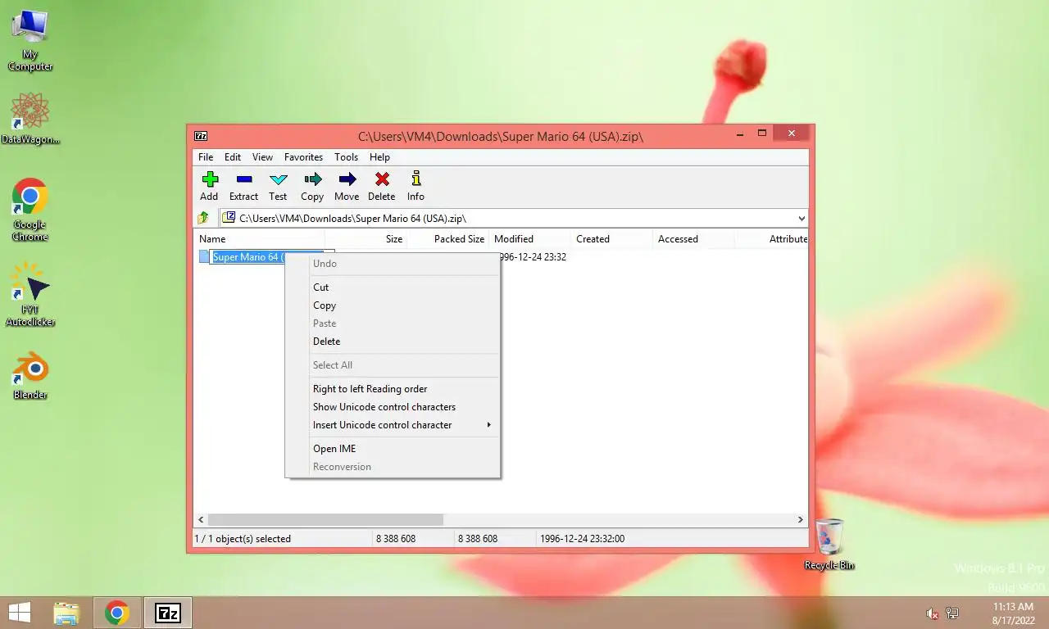The height and width of the screenshot is (629, 1049).
Task: Open the address path dropdown arrow
Action: pyautogui.click(x=802, y=219)
